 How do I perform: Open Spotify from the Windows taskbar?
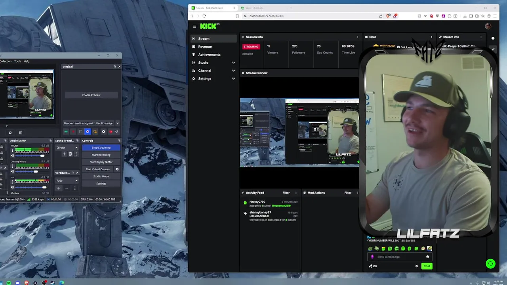coord(9,283)
